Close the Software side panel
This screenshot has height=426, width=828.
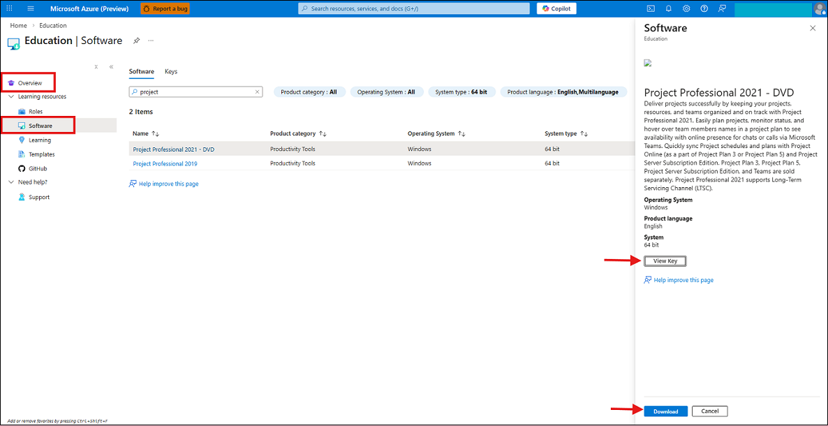point(813,28)
